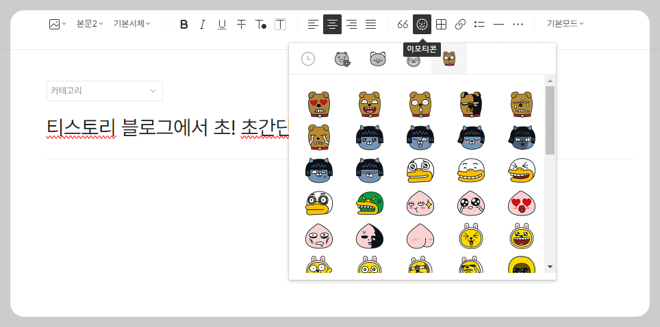Open the 기본서체 font dropdown

131,24
